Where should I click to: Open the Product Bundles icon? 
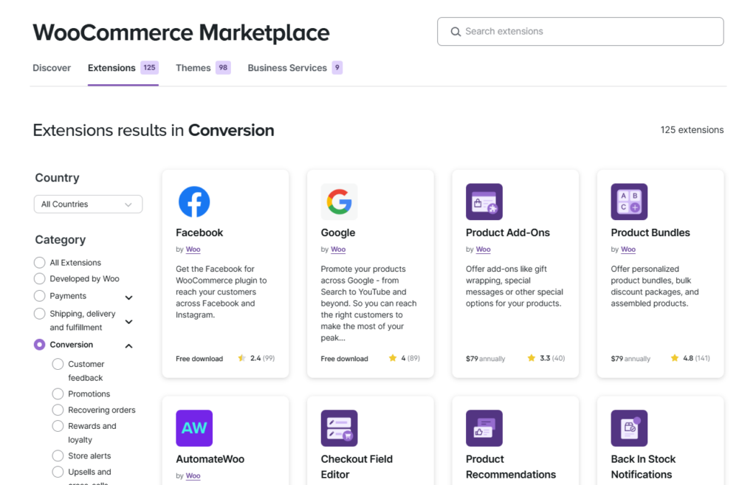tap(629, 202)
